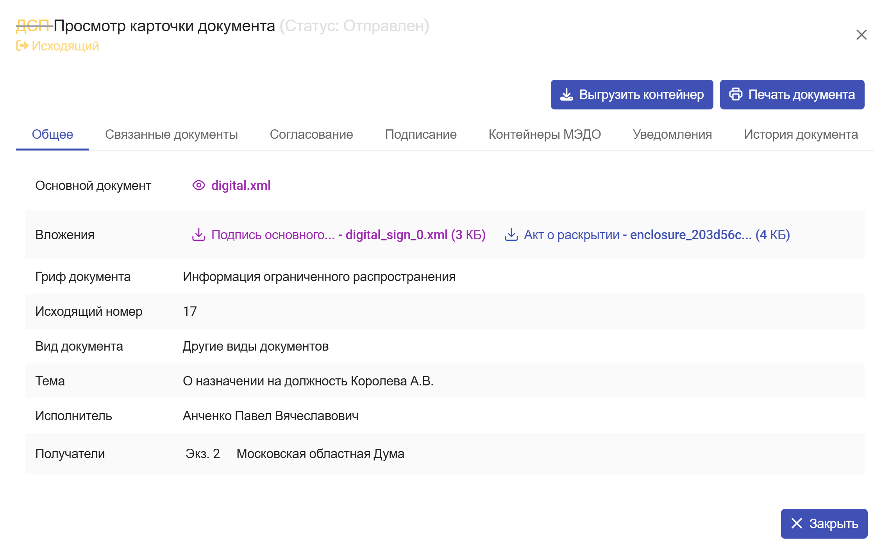Click the subject О назначении на должность Королева
This screenshot has width=890, height=548.
point(308,381)
